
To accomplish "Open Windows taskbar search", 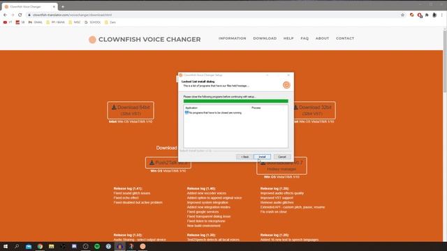I will click(17, 246).
